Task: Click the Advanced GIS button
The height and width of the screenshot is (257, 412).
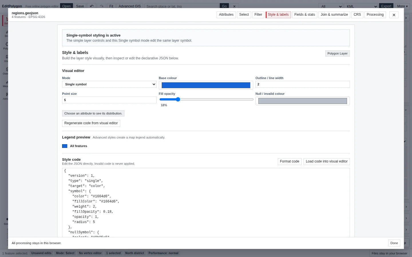Action: (130, 6)
